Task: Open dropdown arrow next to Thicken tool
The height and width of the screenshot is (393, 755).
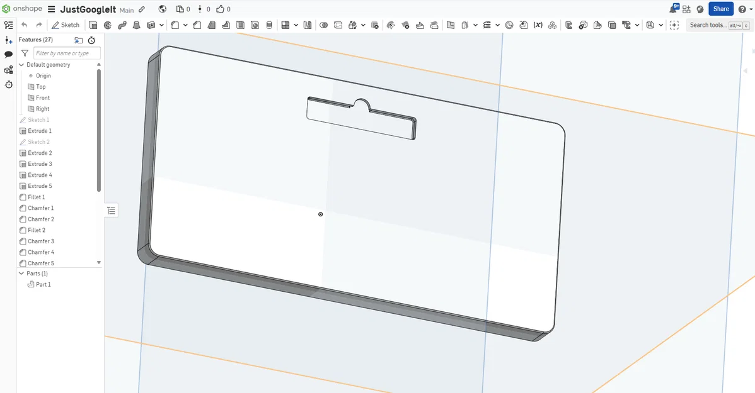Action: coord(162,25)
